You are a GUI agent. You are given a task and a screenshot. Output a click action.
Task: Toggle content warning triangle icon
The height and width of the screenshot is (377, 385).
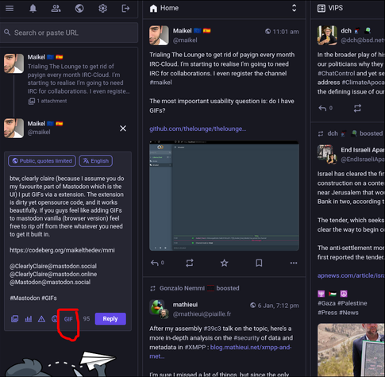41,319
